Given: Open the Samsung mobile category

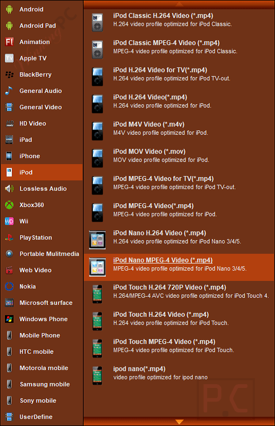Looking at the screenshot, I should 42,384.
